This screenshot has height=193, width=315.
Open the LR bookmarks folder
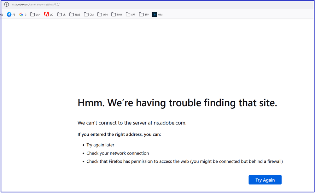[x=61, y=15]
